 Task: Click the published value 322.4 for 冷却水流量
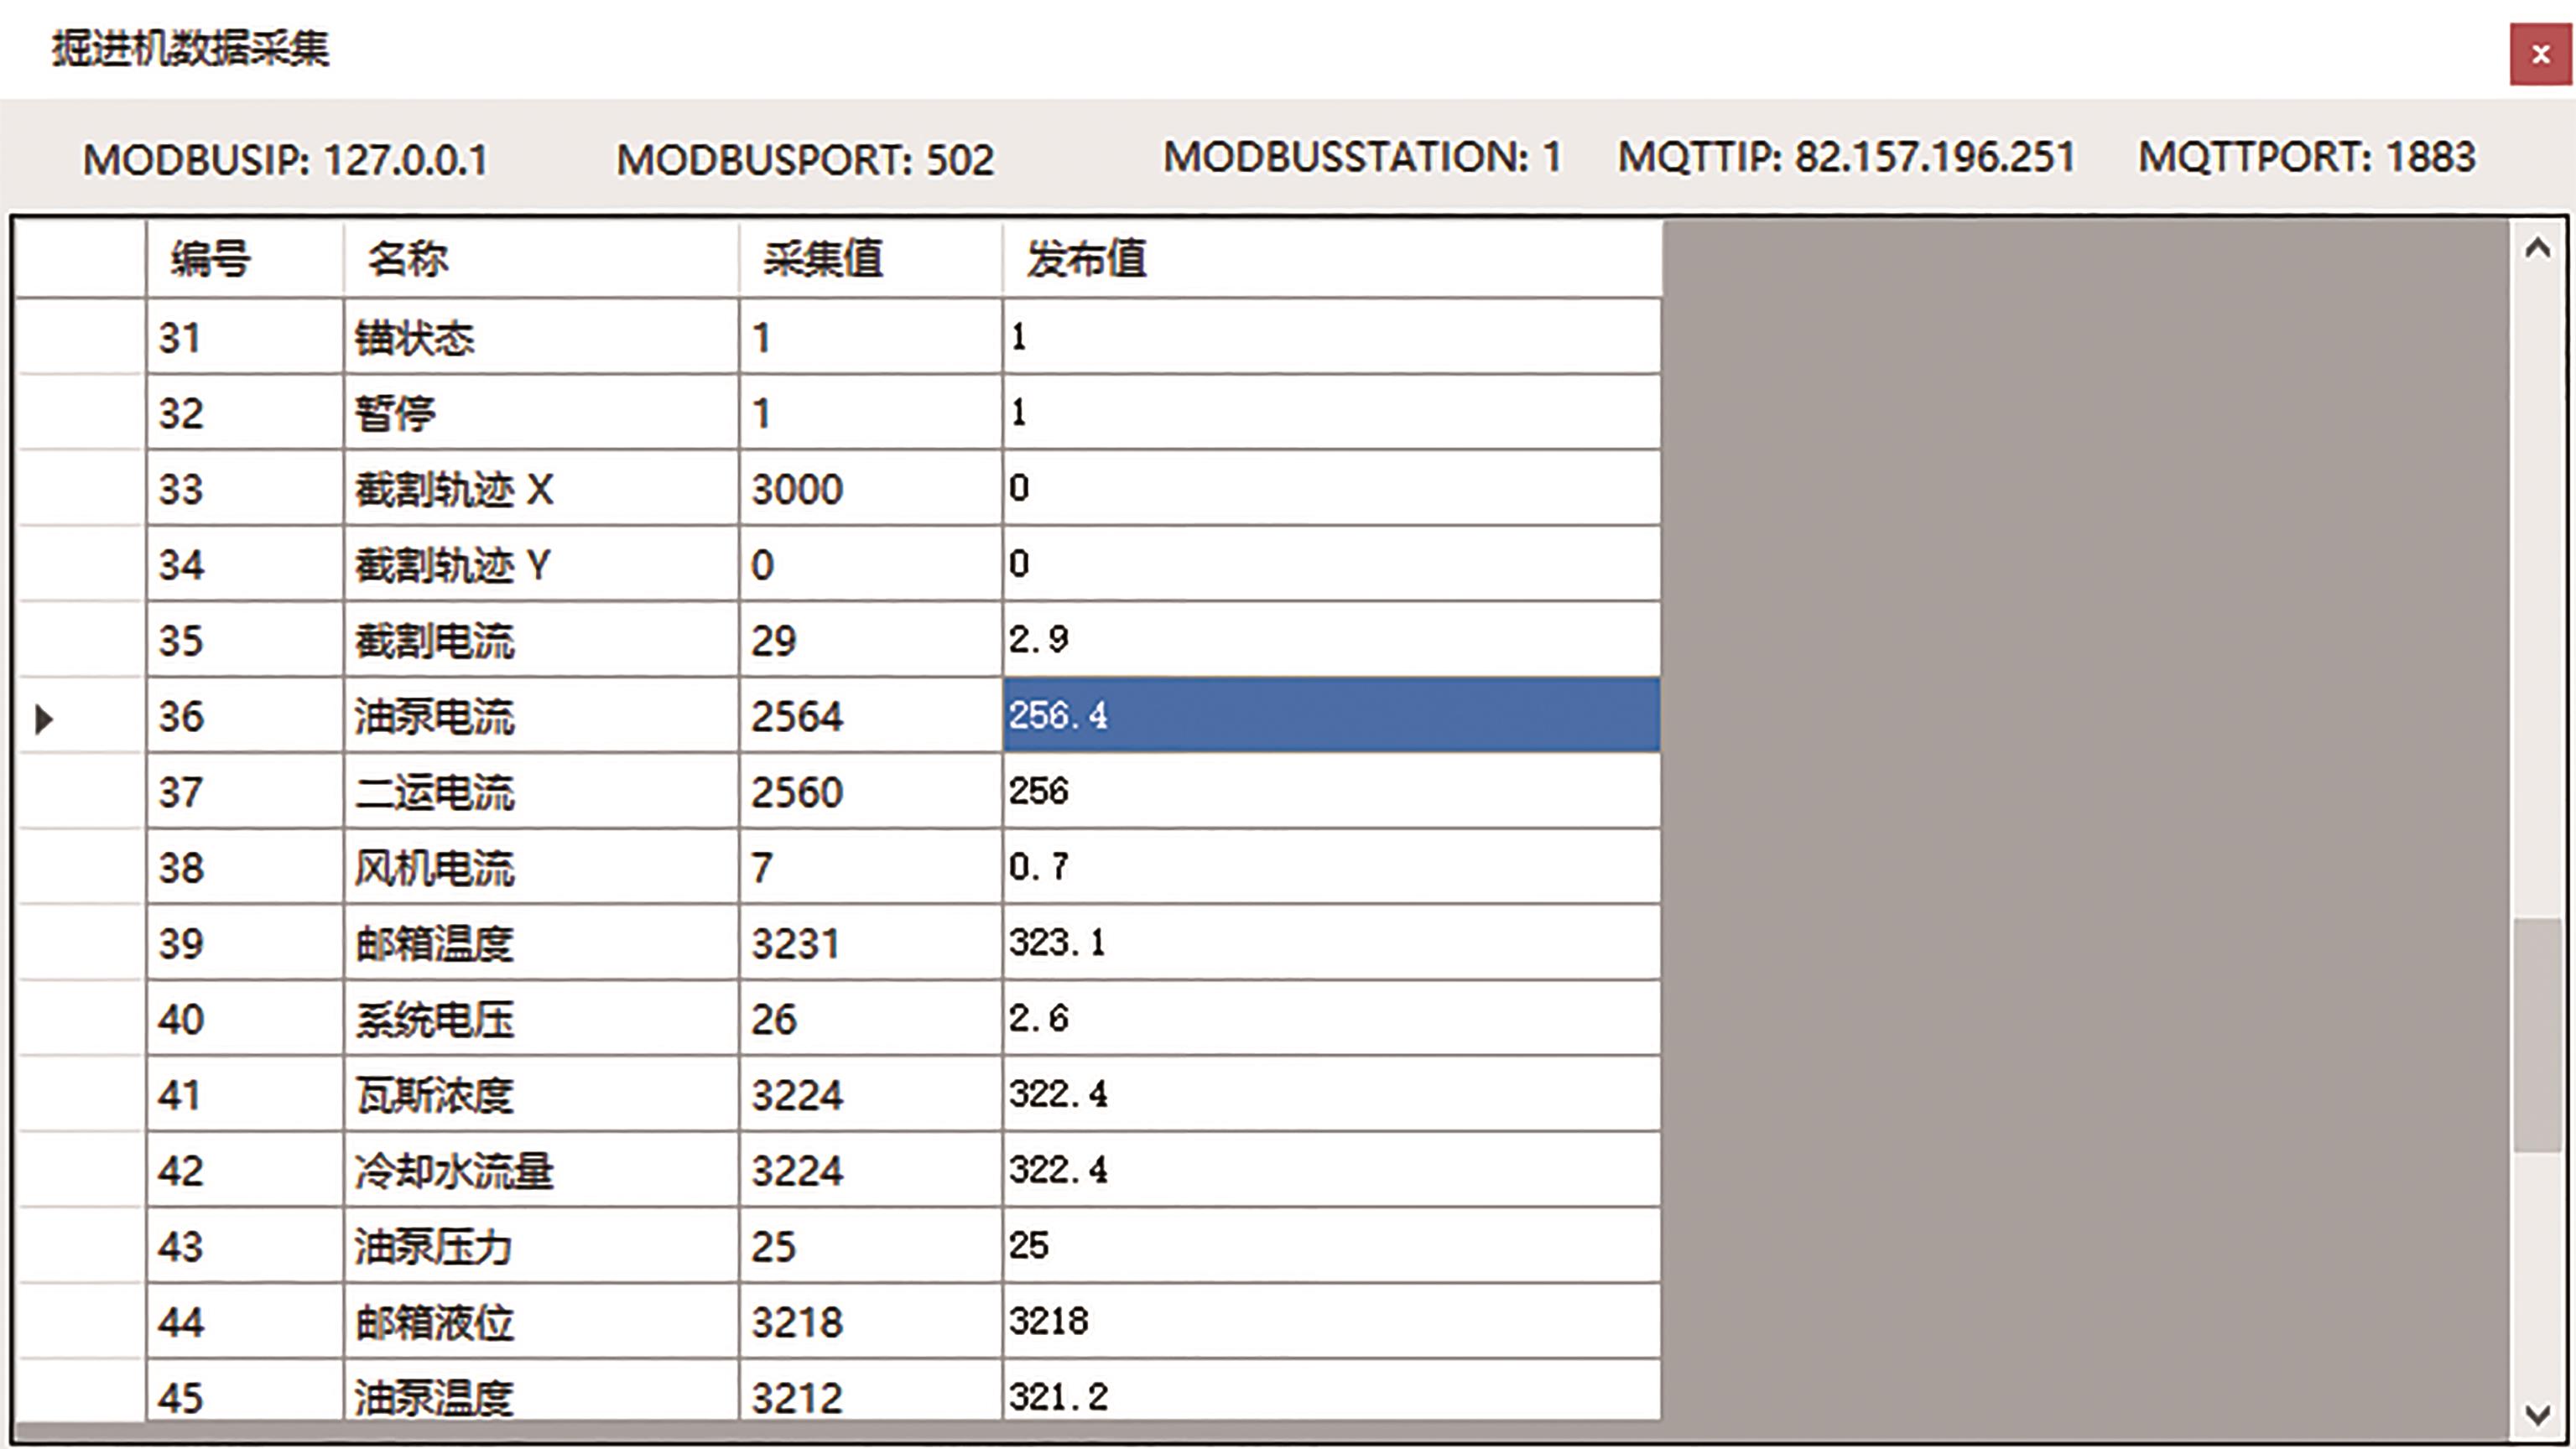pos(1332,1170)
